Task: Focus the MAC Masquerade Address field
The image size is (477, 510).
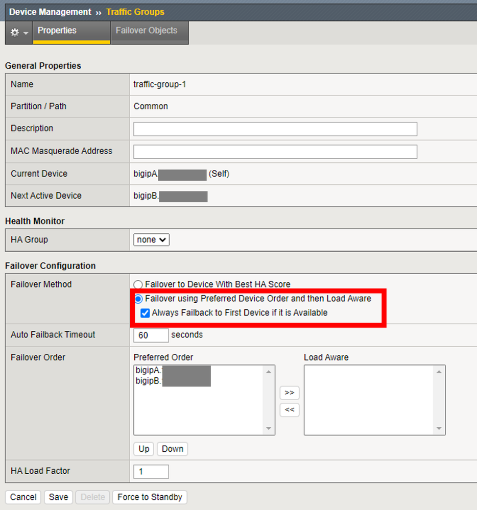Action: pos(275,152)
